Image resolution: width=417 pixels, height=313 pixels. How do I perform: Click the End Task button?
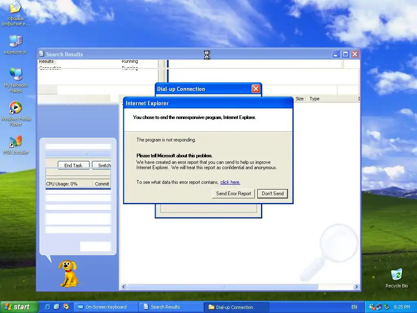[73, 165]
